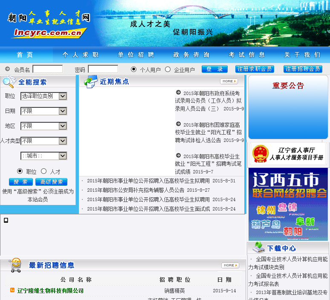This screenshot has width=330, height=300.
Task: Open 个人求职 navigation item
Action: point(81,55)
